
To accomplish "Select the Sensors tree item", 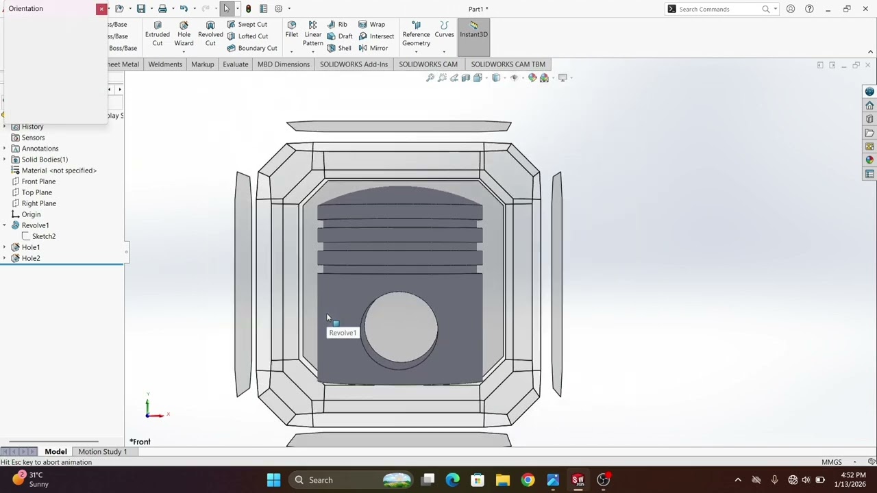I will click(x=28, y=138).
